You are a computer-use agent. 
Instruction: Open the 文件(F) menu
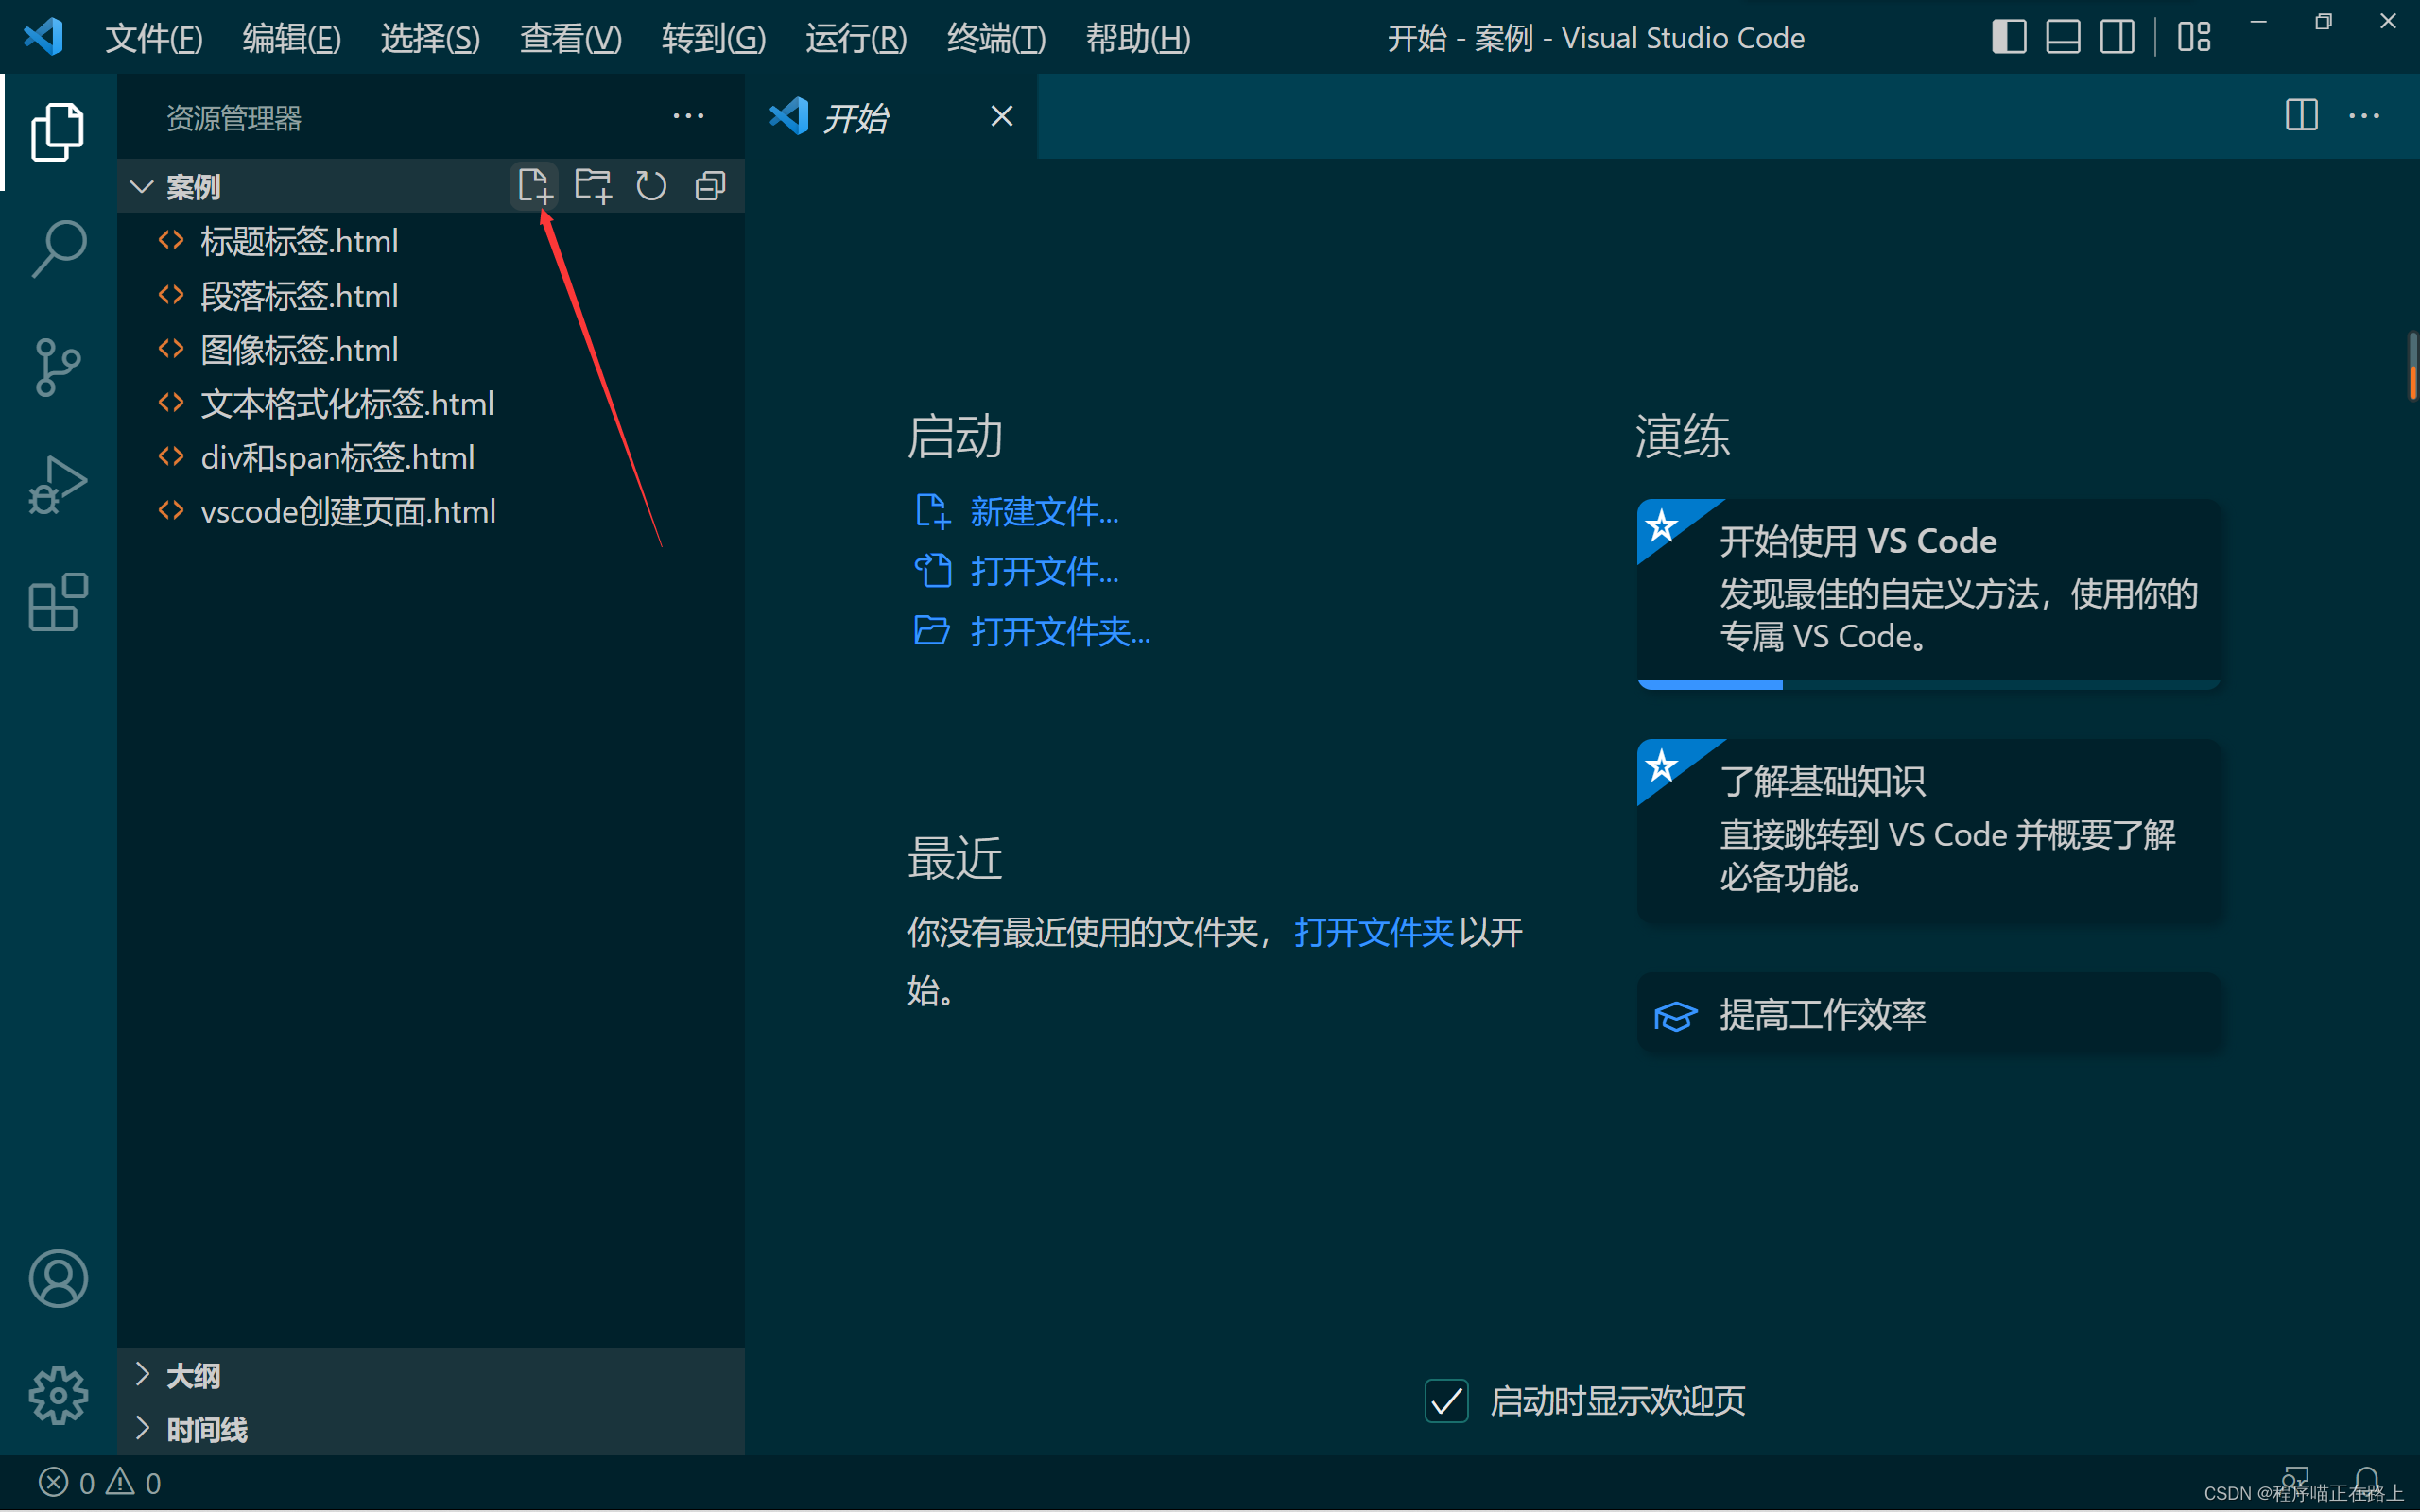coord(154,38)
